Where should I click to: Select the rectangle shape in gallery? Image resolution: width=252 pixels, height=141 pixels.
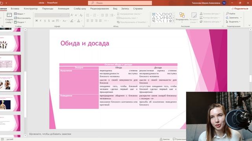(x=164, y=14)
